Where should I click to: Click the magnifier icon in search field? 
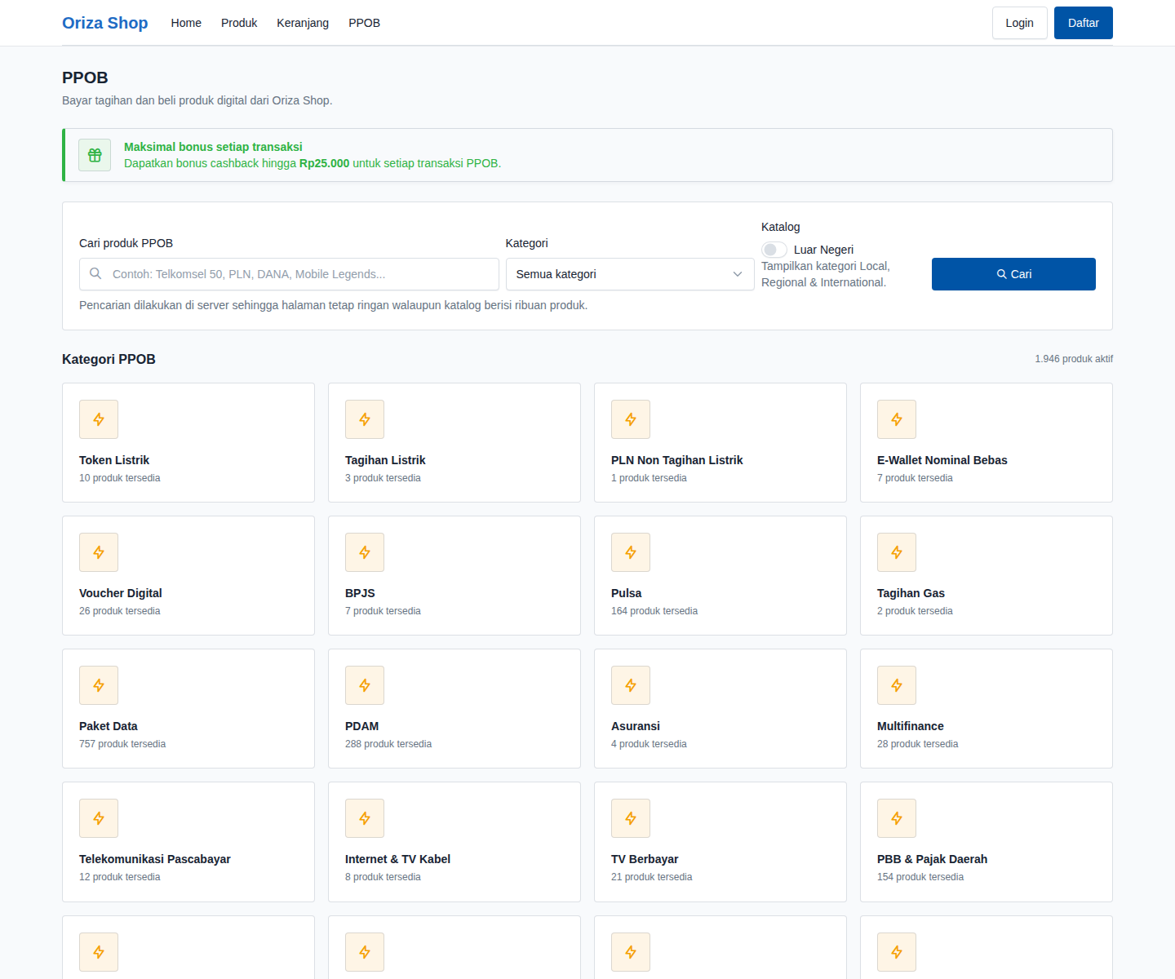[95, 274]
